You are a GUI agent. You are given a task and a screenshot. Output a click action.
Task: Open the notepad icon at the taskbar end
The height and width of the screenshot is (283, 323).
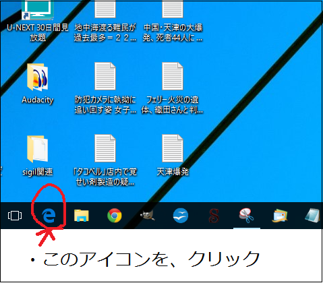point(313,216)
